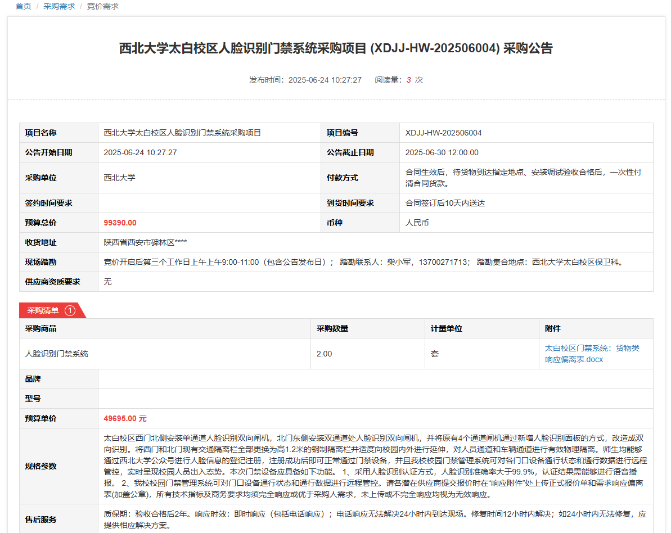Click the red total budget 99390.00
This screenshot has width=671, height=533.
click(120, 223)
